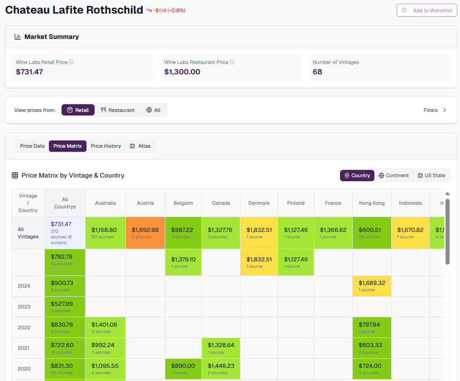Click the Australia $1,158.80 All Vintages cell
Image resolution: width=460 pixels, height=381 pixels.
click(x=105, y=233)
